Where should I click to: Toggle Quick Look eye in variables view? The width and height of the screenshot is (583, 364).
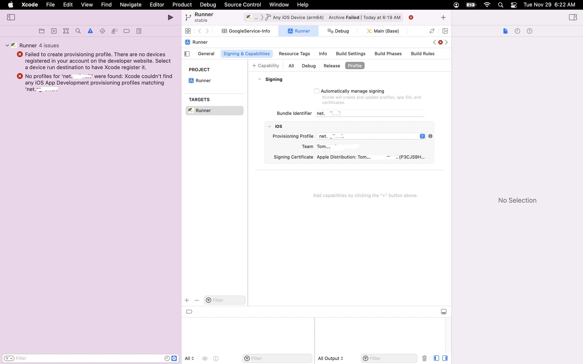(x=205, y=359)
